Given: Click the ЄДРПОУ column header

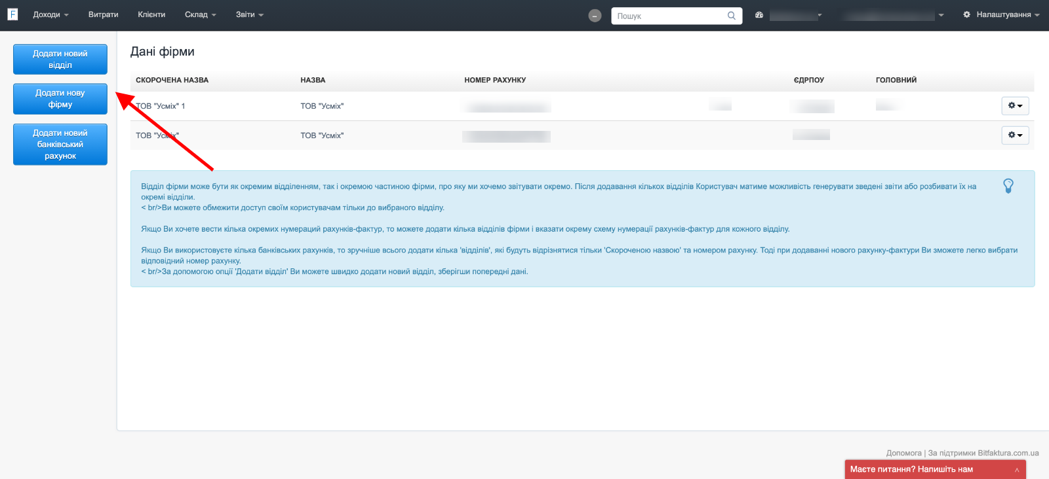Looking at the screenshot, I should [x=809, y=80].
